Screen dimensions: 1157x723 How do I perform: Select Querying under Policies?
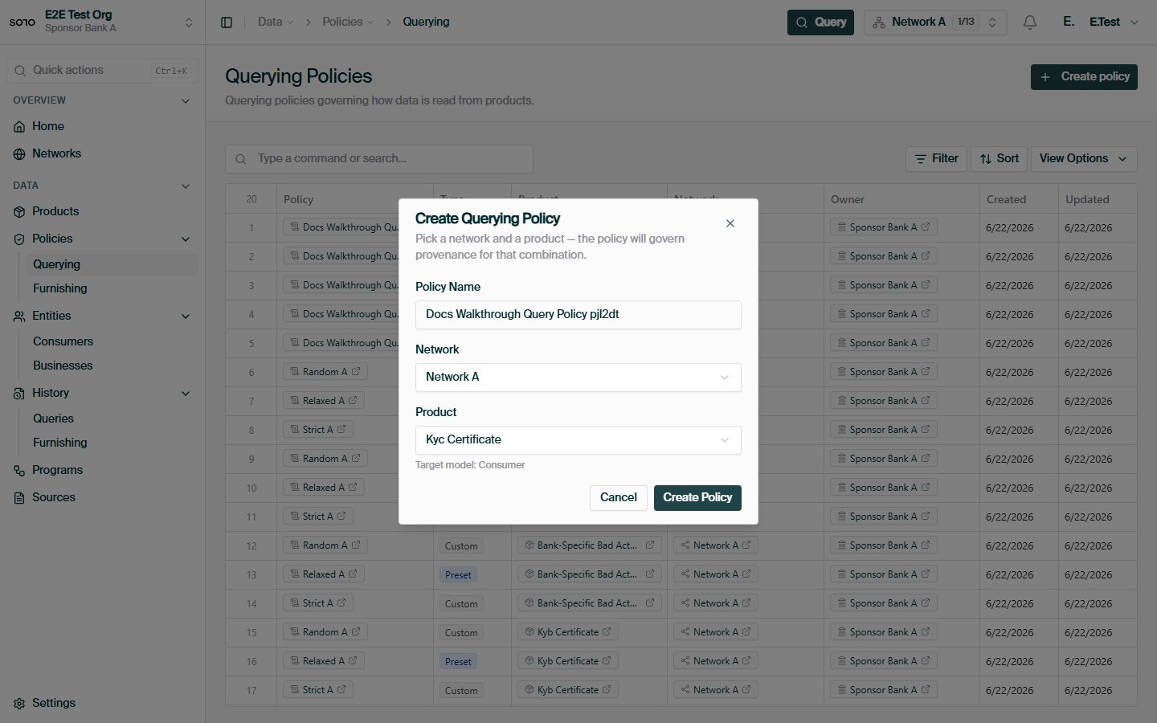(112, 264)
